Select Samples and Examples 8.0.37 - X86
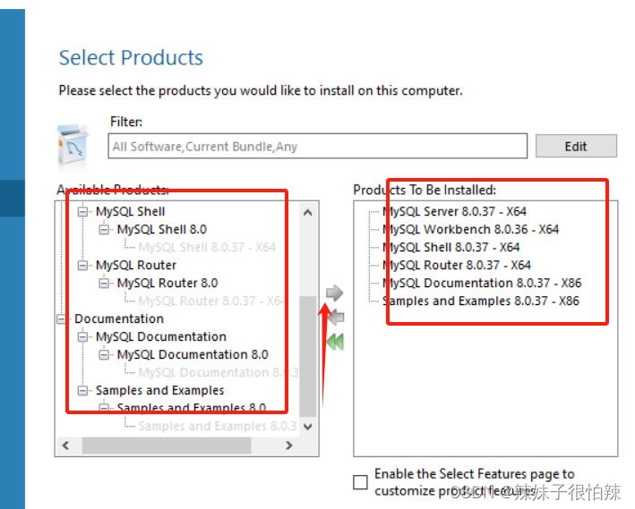The width and height of the screenshot is (635, 509). (x=481, y=301)
